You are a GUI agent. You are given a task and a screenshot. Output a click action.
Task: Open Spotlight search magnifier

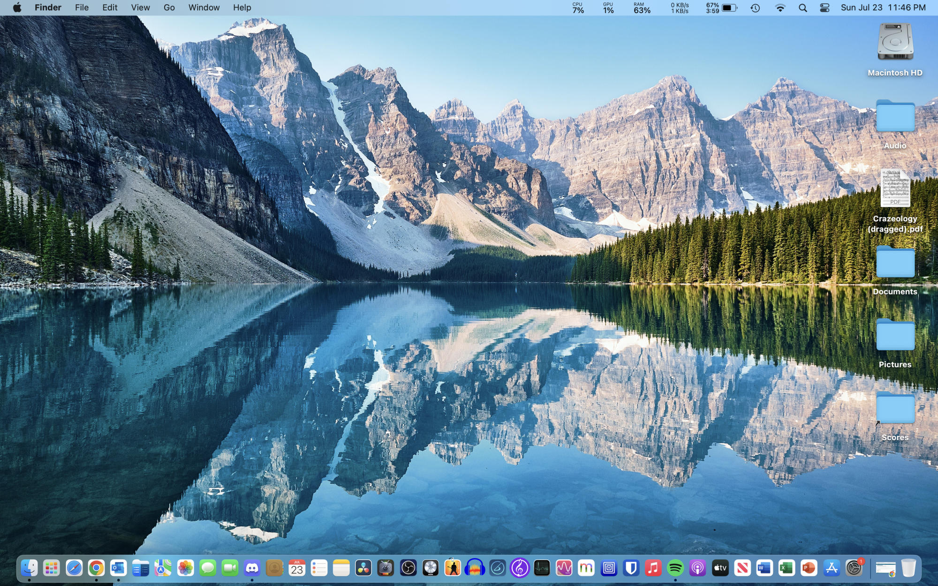[802, 8]
